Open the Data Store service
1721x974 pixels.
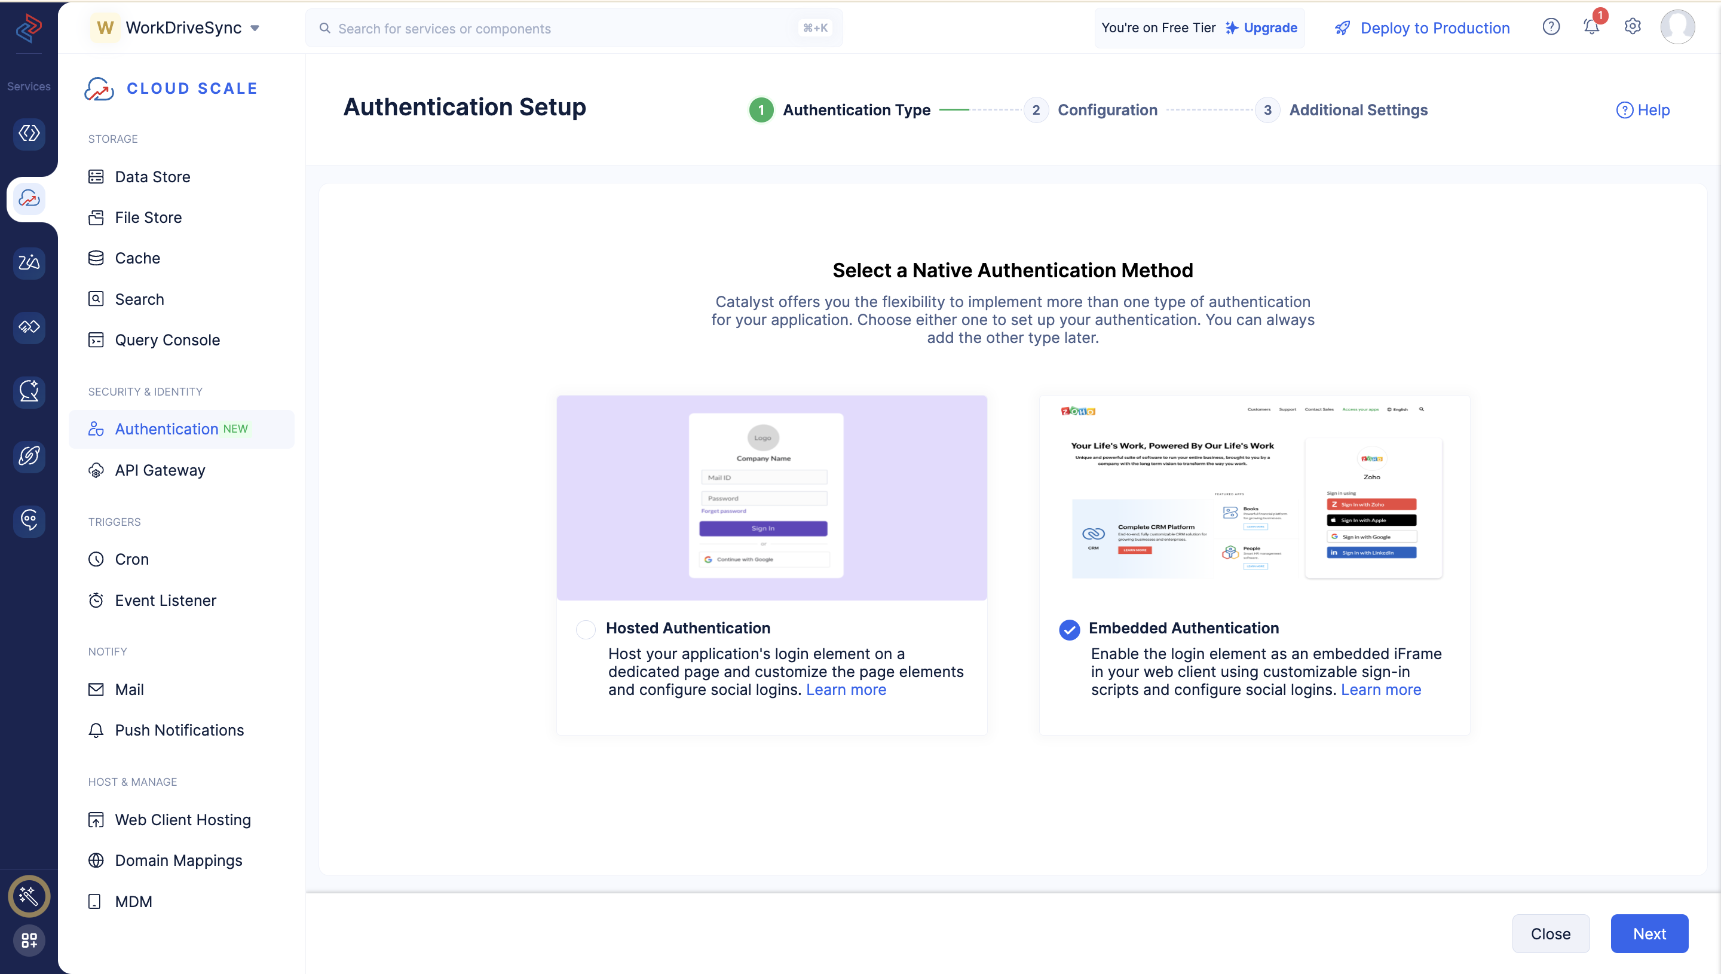152,176
